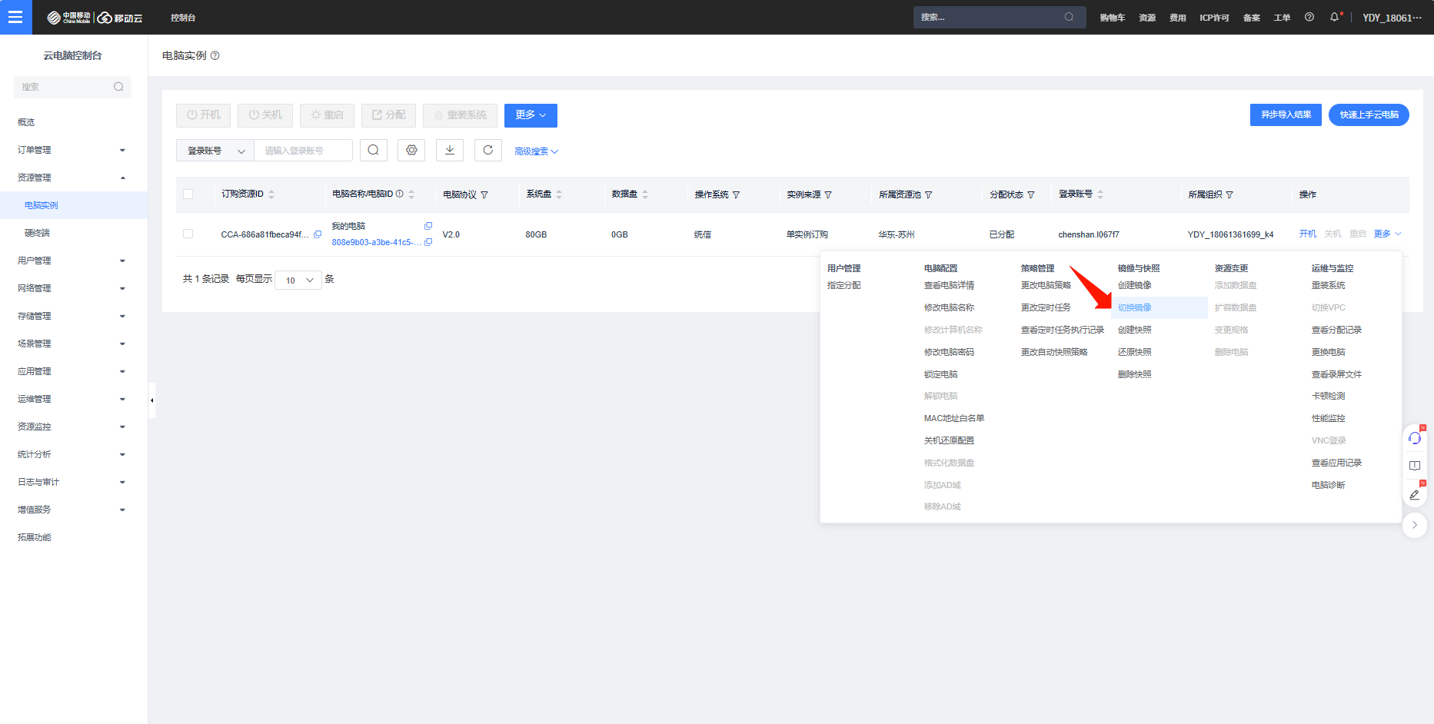The height and width of the screenshot is (724, 1434).
Task: Open the hamburger main menu
Action: [15, 17]
